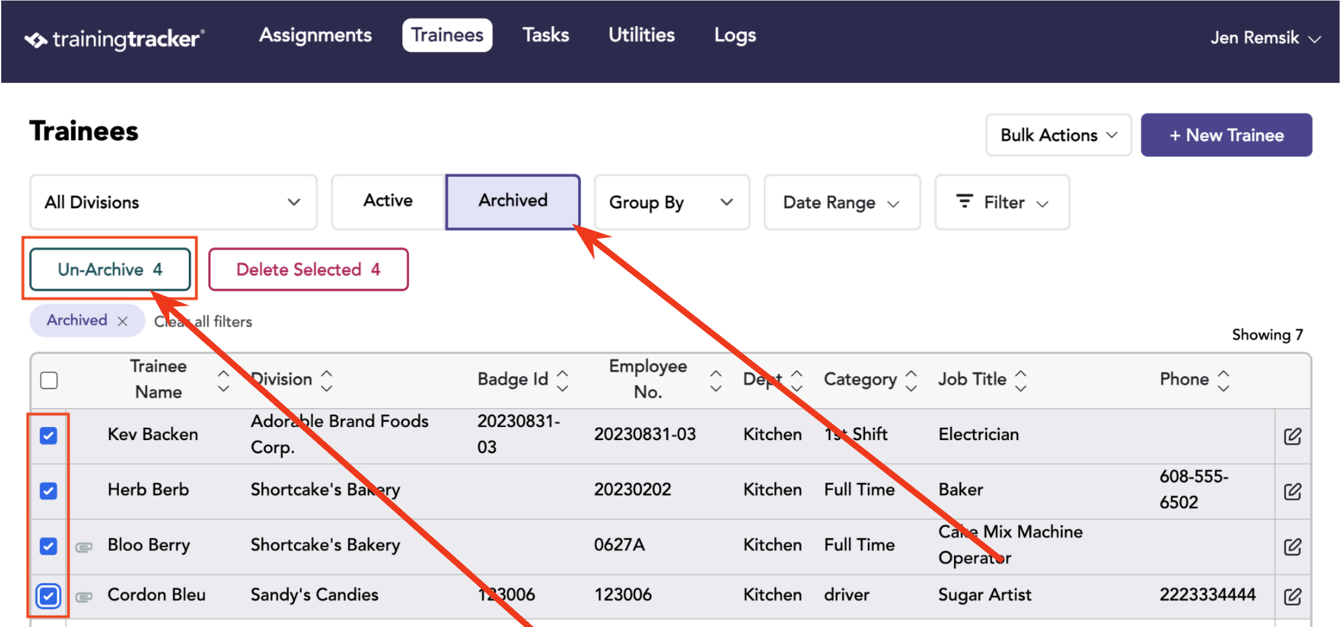Open the Date Range dropdown
The height and width of the screenshot is (627, 1340).
[x=842, y=202]
